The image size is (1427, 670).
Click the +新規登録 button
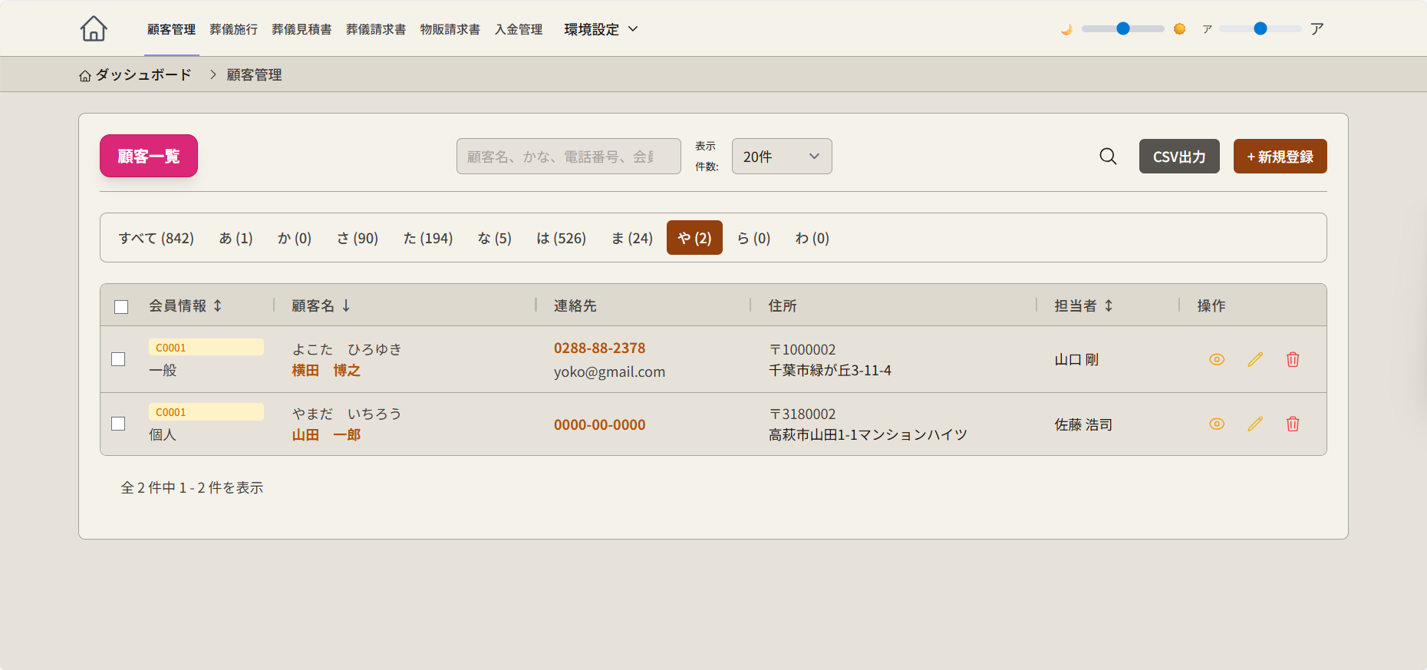point(1280,157)
